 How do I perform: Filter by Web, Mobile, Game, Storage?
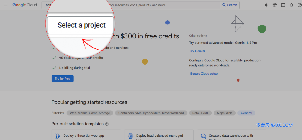90,113
